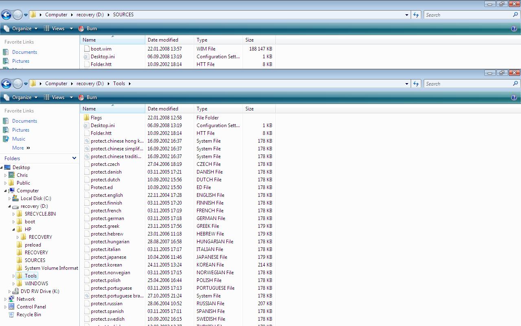This screenshot has height=326, width=521.
Task: Select protect.korean file icon
Action: 86,265
